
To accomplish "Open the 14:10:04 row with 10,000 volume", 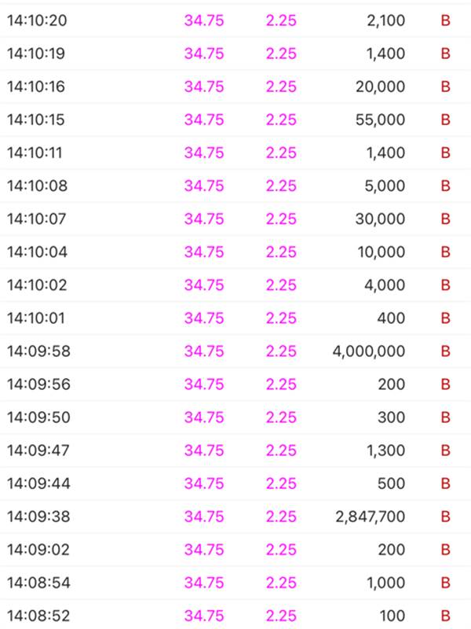I will point(235,252).
